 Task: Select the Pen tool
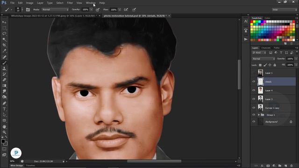[4, 103]
